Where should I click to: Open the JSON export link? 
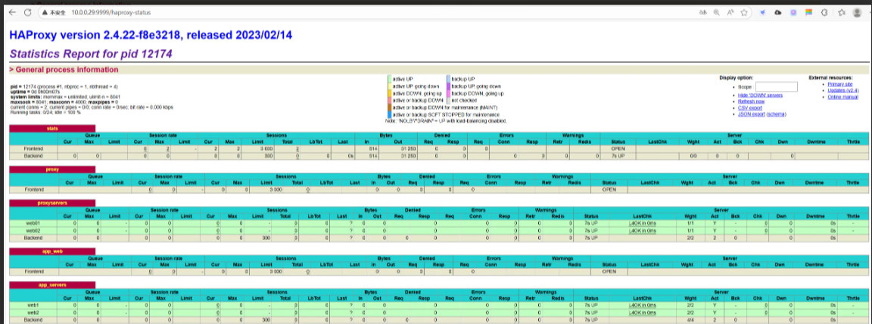(751, 113)
